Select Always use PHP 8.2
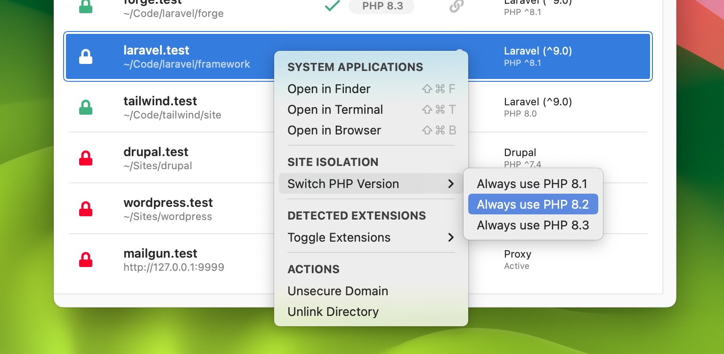Image resolution: width=724 pixels, height=354 pixels. 533,205
